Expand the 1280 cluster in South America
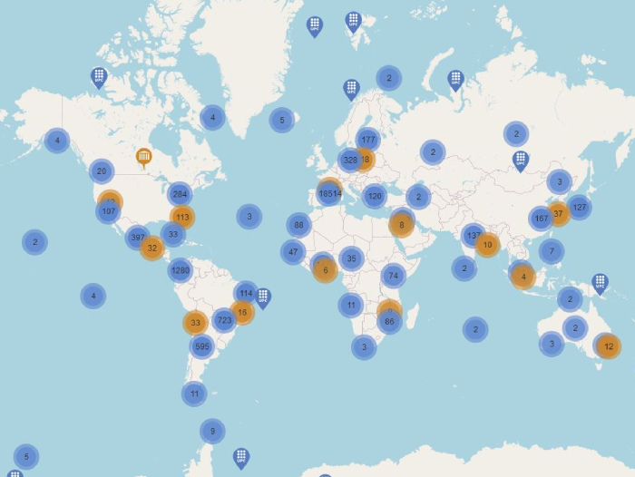The height and width of the screenshot is (477, 635). (x=181, y=270)
